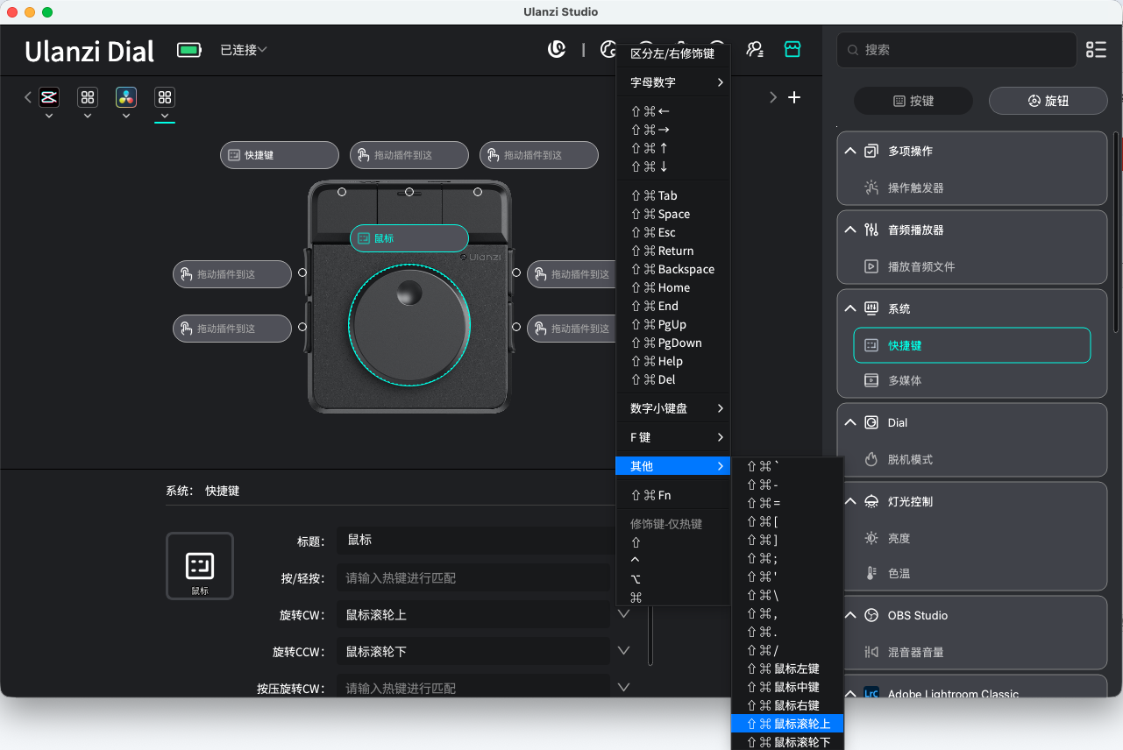1123x750 pixels.
Task: Click the 旋转CW field showing 鼠标滚轮上
Action: (x=473, y=614)
